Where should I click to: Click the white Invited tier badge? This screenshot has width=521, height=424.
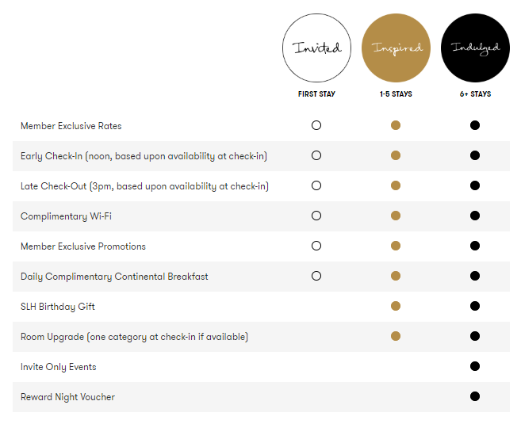tap(316, 48)
